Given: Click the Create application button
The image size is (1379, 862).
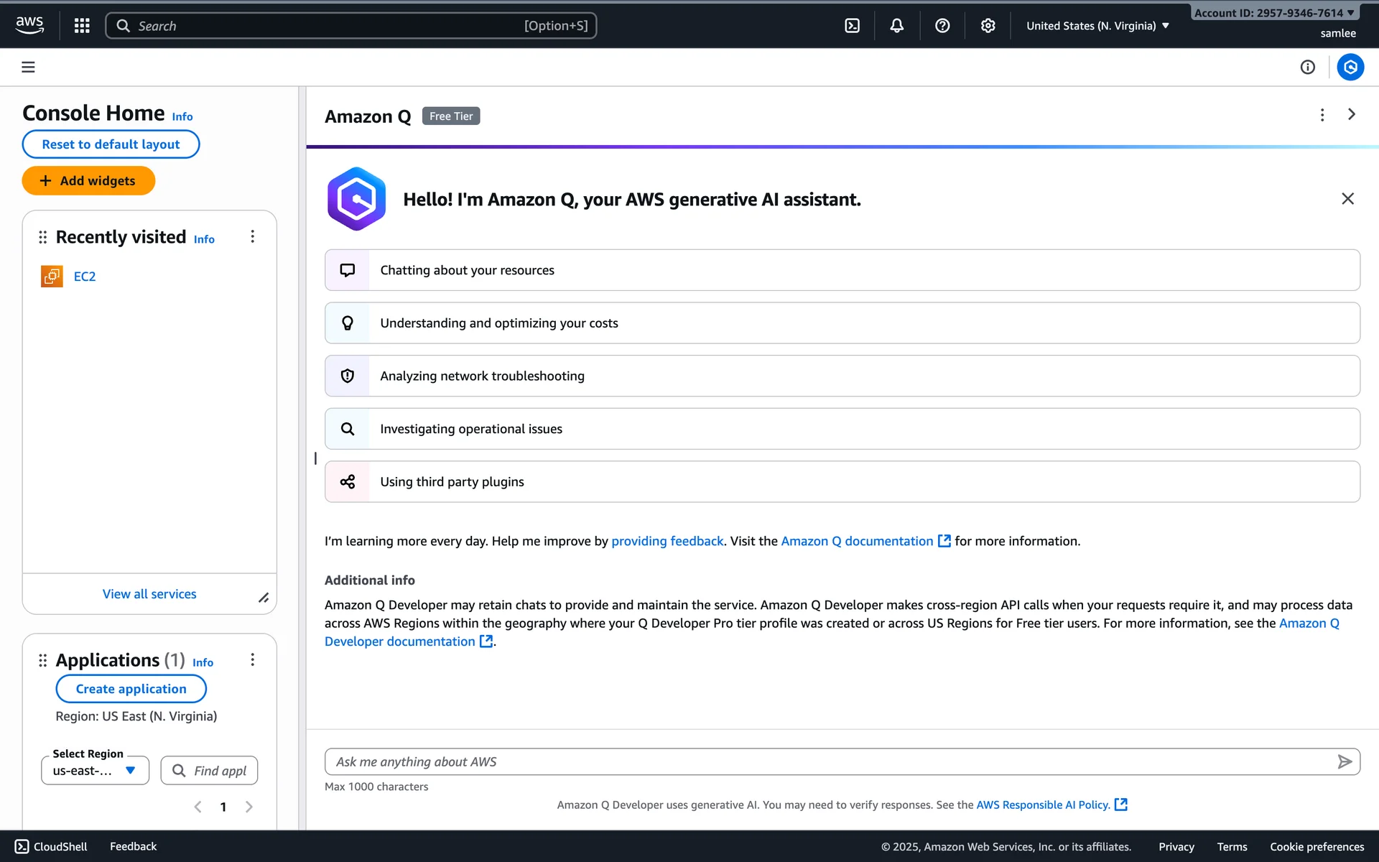Looking at the screenshot, I should [x=131, y=689].
